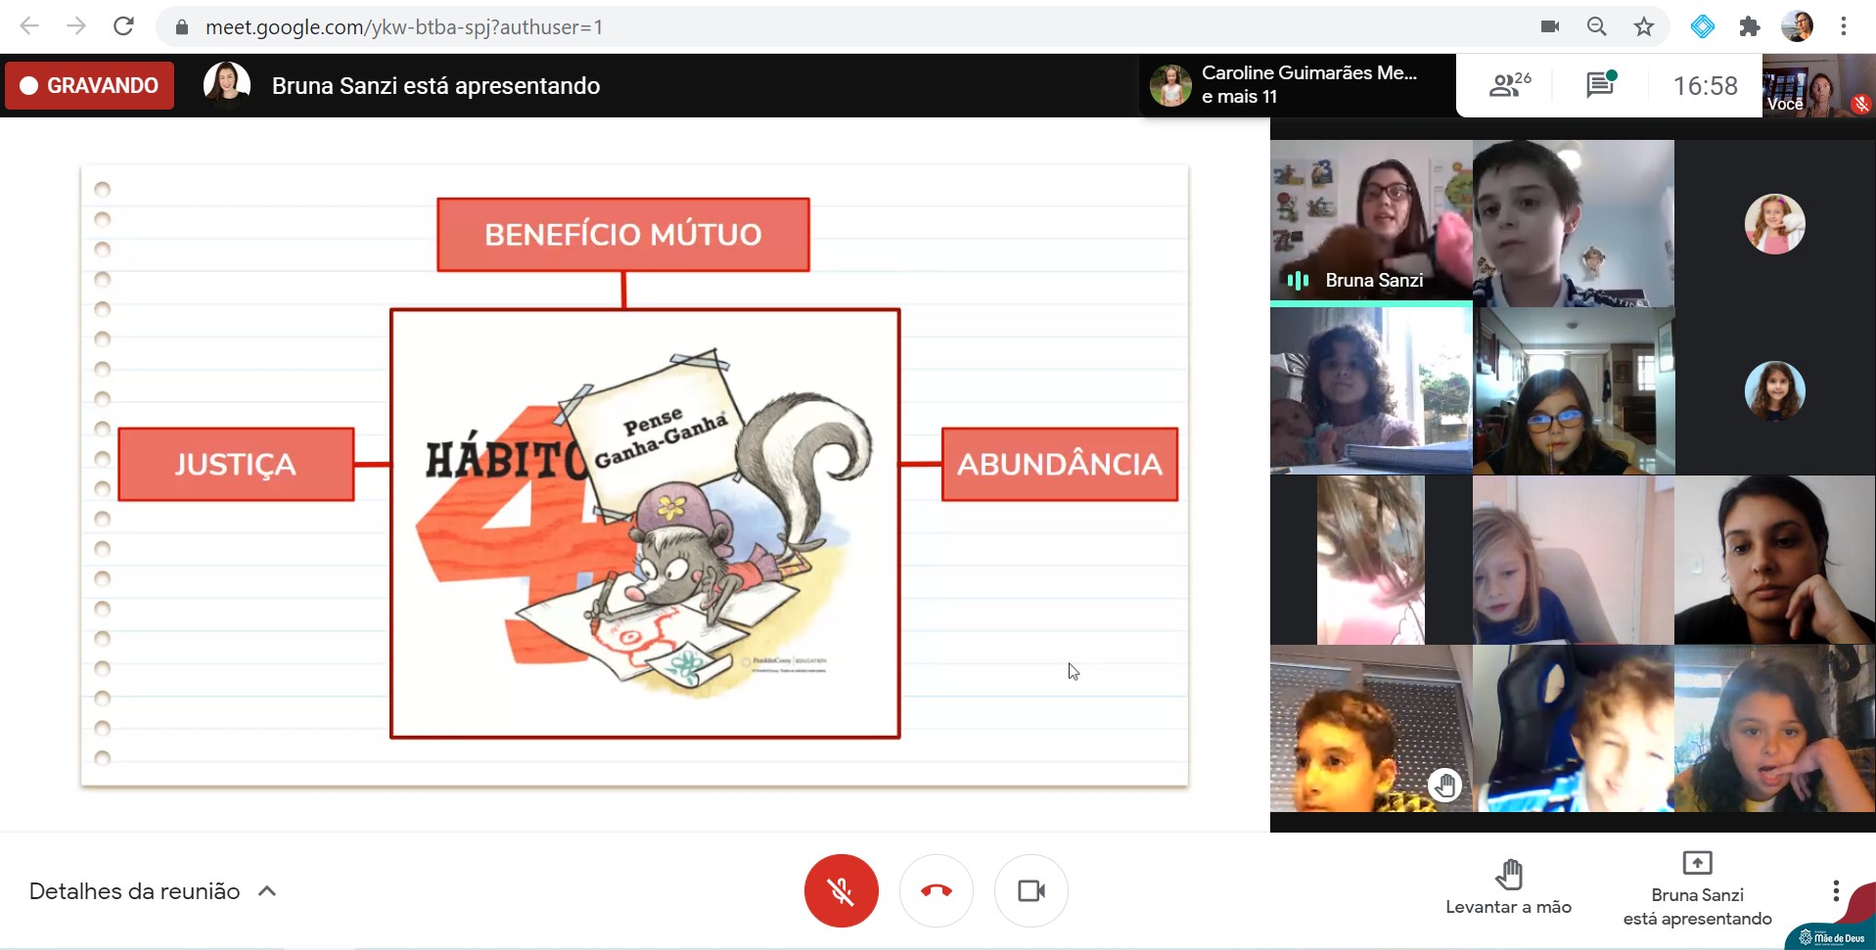The image size is (1876, 950).
Task: Unmute the microphone button
Action: tap(841, 890)
